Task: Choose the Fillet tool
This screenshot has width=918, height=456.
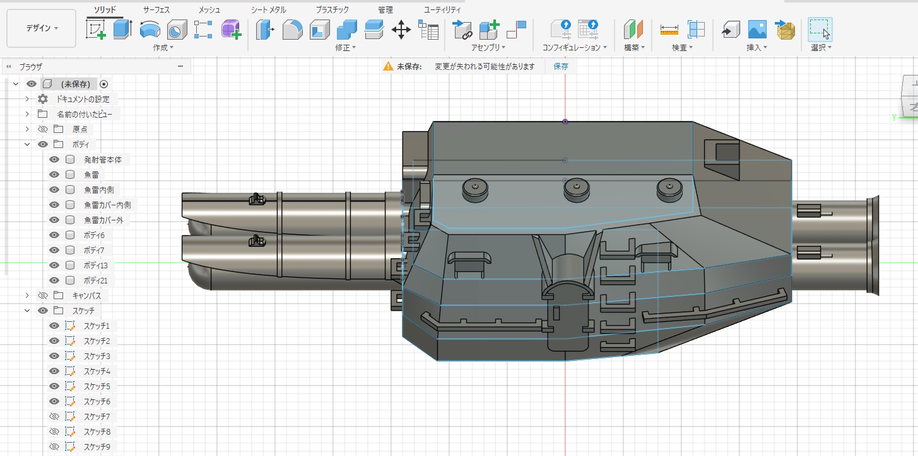Action: pos(292,30)
